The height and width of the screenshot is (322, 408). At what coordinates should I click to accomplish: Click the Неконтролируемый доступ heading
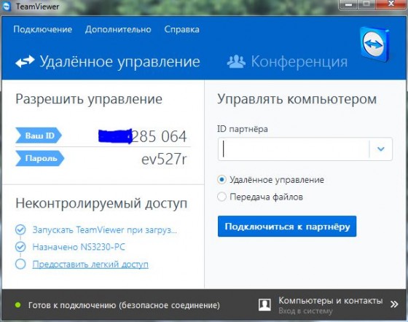(x=101, y=204)
